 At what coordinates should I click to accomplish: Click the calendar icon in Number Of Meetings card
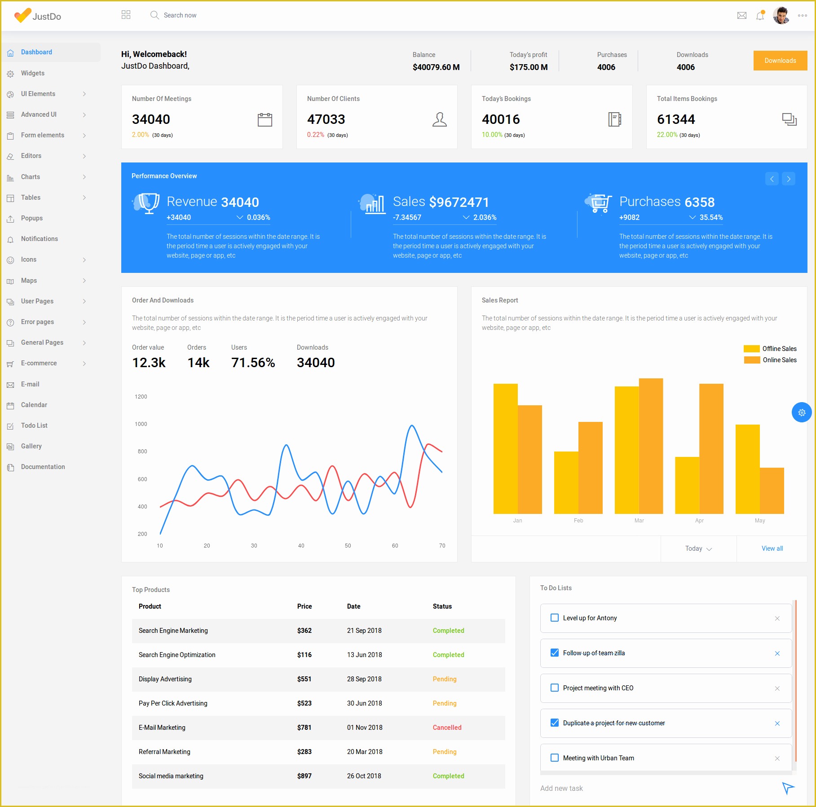(265, 119)
